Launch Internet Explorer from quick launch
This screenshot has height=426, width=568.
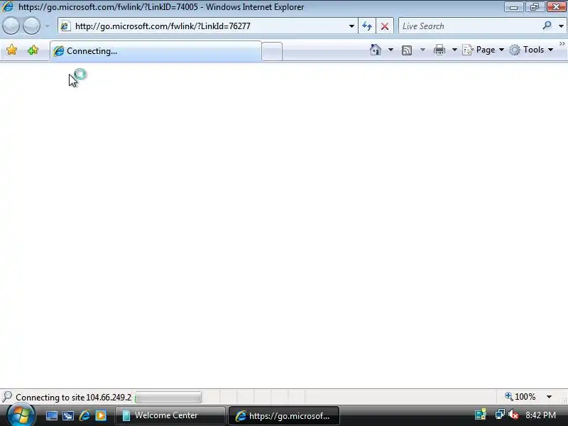pyautogui.click(x=84, y=415)
